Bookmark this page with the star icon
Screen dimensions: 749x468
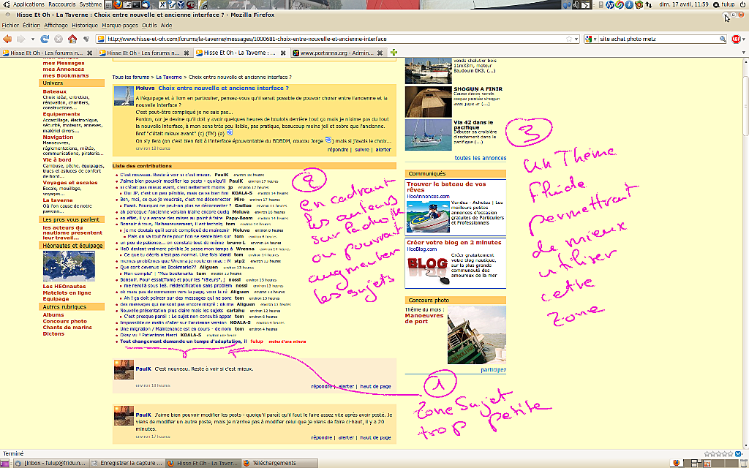point(569,39)
